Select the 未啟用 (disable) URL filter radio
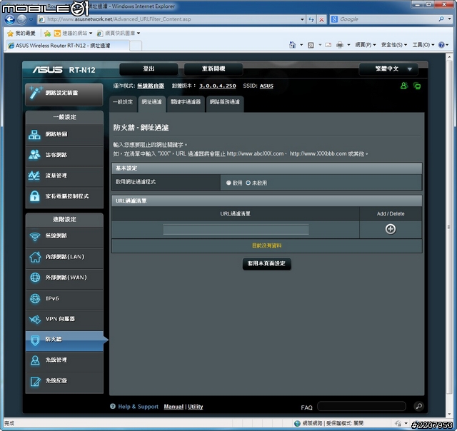The height and width of the screenshot is (431, 457). [248, 183]
